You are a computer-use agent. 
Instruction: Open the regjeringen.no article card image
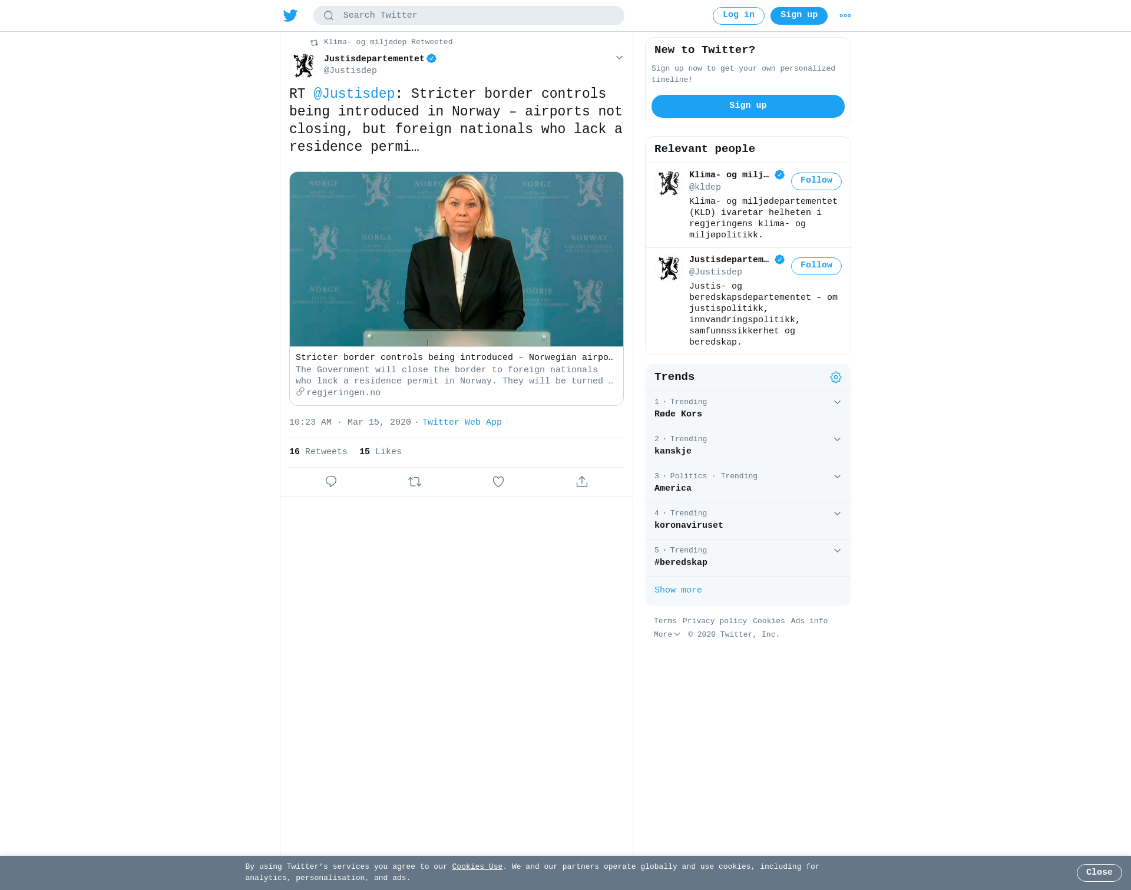[x=457, y=259]
